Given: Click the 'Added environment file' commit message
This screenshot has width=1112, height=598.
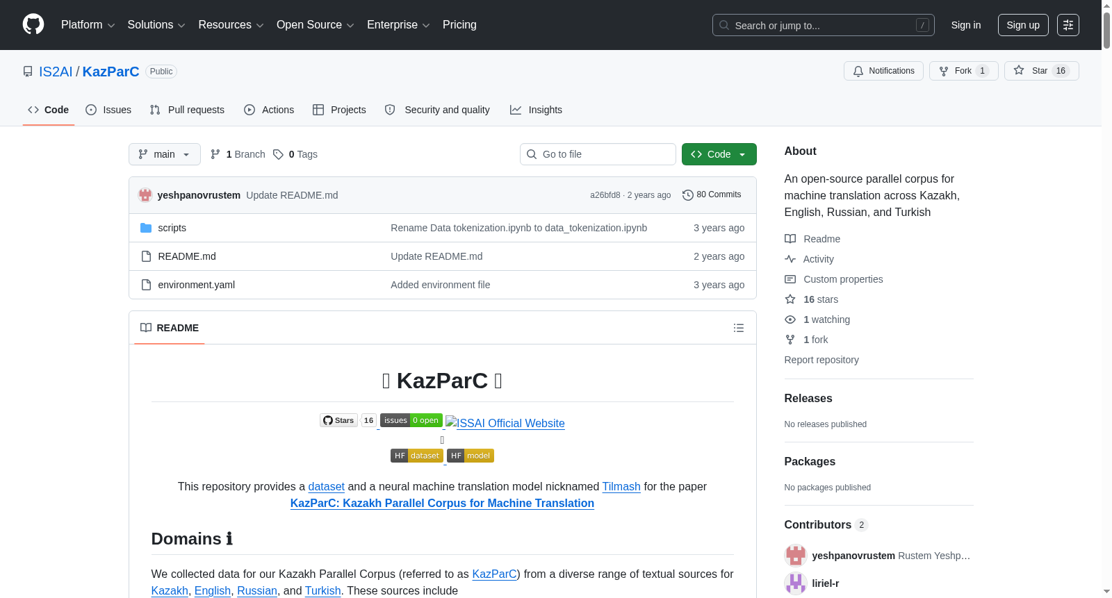Looking at the screenshot, I should 441,285.
